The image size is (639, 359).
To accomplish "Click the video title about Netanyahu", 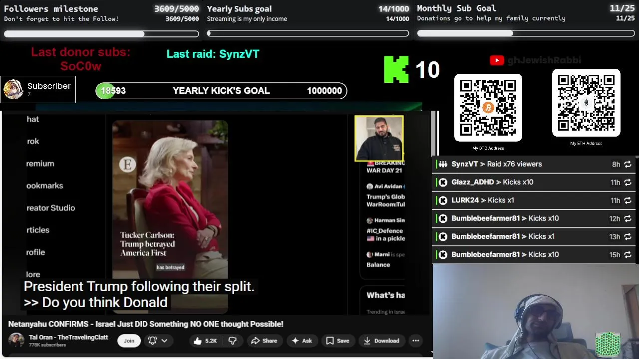I will coord(146,324).
